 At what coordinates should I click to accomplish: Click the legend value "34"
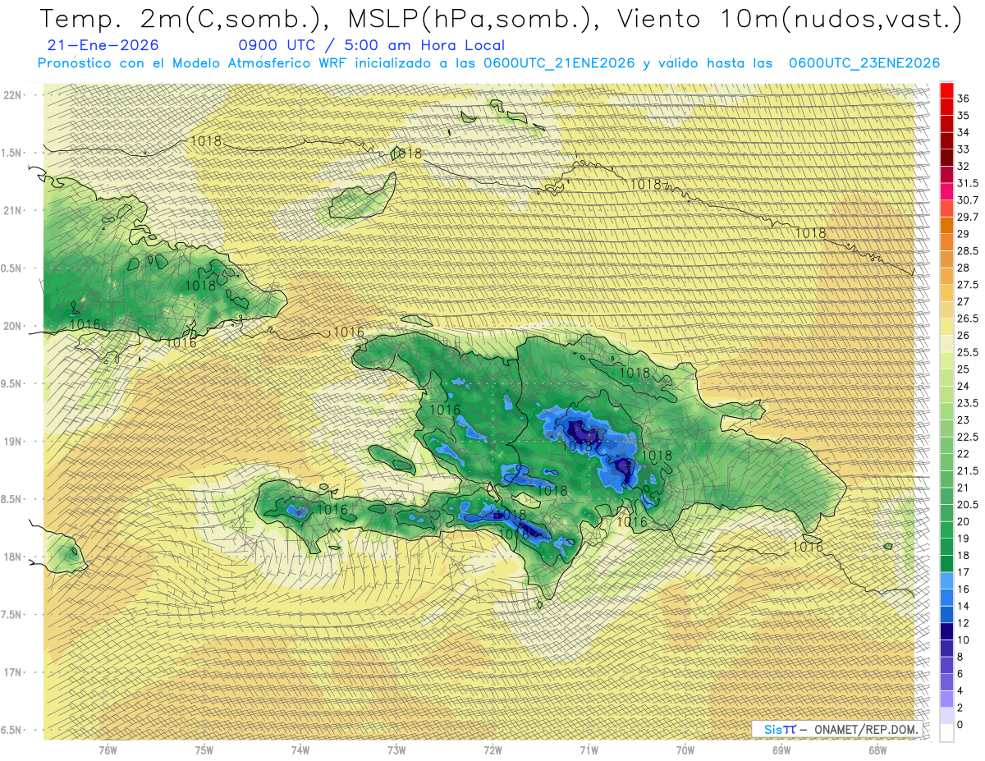(964, 132)
